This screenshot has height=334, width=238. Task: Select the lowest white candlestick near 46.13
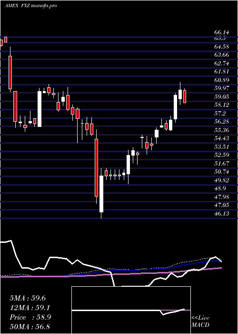pyautogui.click(x=101, y=194)
